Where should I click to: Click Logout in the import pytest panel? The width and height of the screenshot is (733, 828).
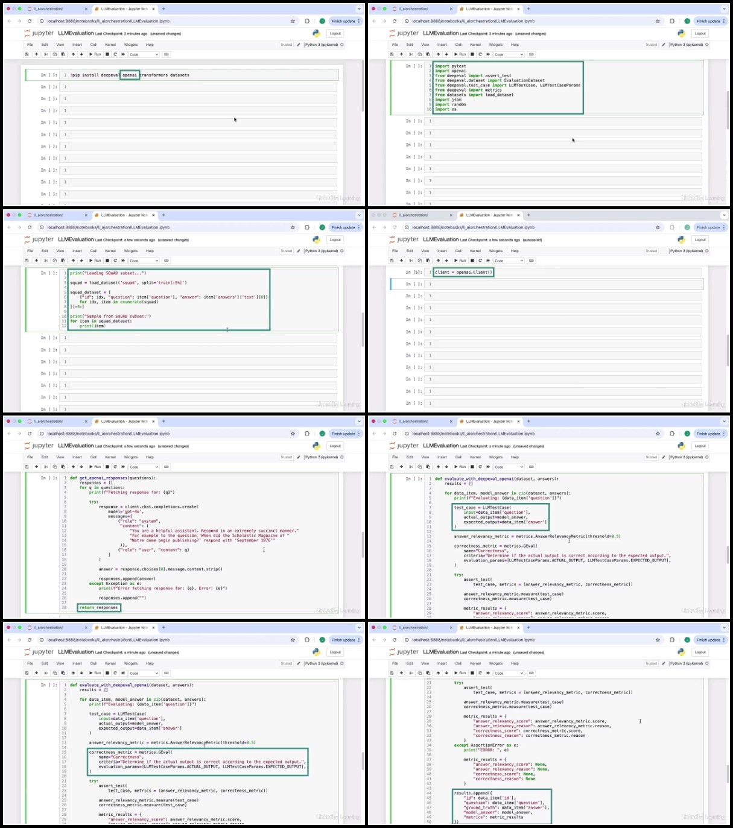pos(700,33)
